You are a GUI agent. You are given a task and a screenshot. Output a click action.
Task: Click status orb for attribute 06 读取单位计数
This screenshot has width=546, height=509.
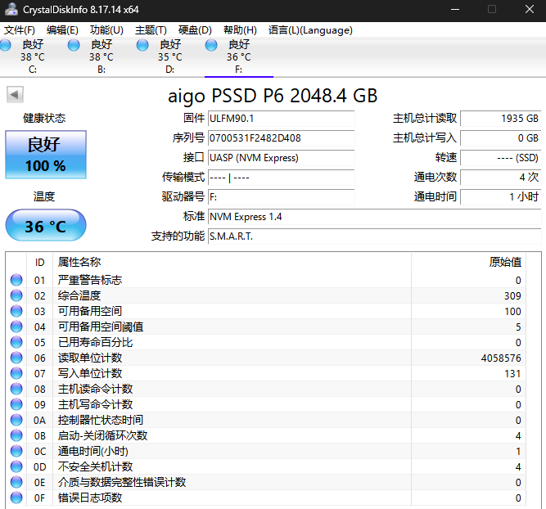(x=16, y=358)
